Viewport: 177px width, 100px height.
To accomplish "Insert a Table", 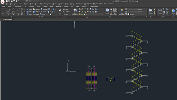I will [65, 9].
